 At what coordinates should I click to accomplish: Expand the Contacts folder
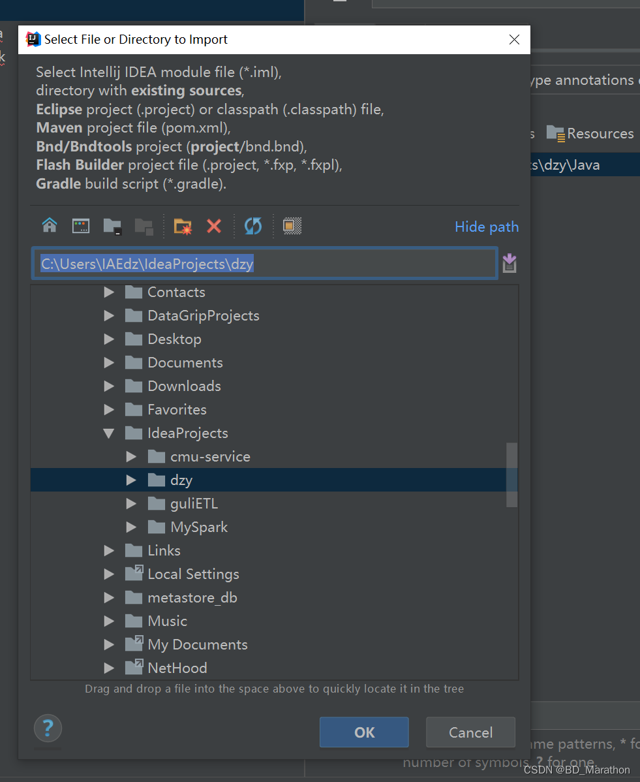(109, 292)
